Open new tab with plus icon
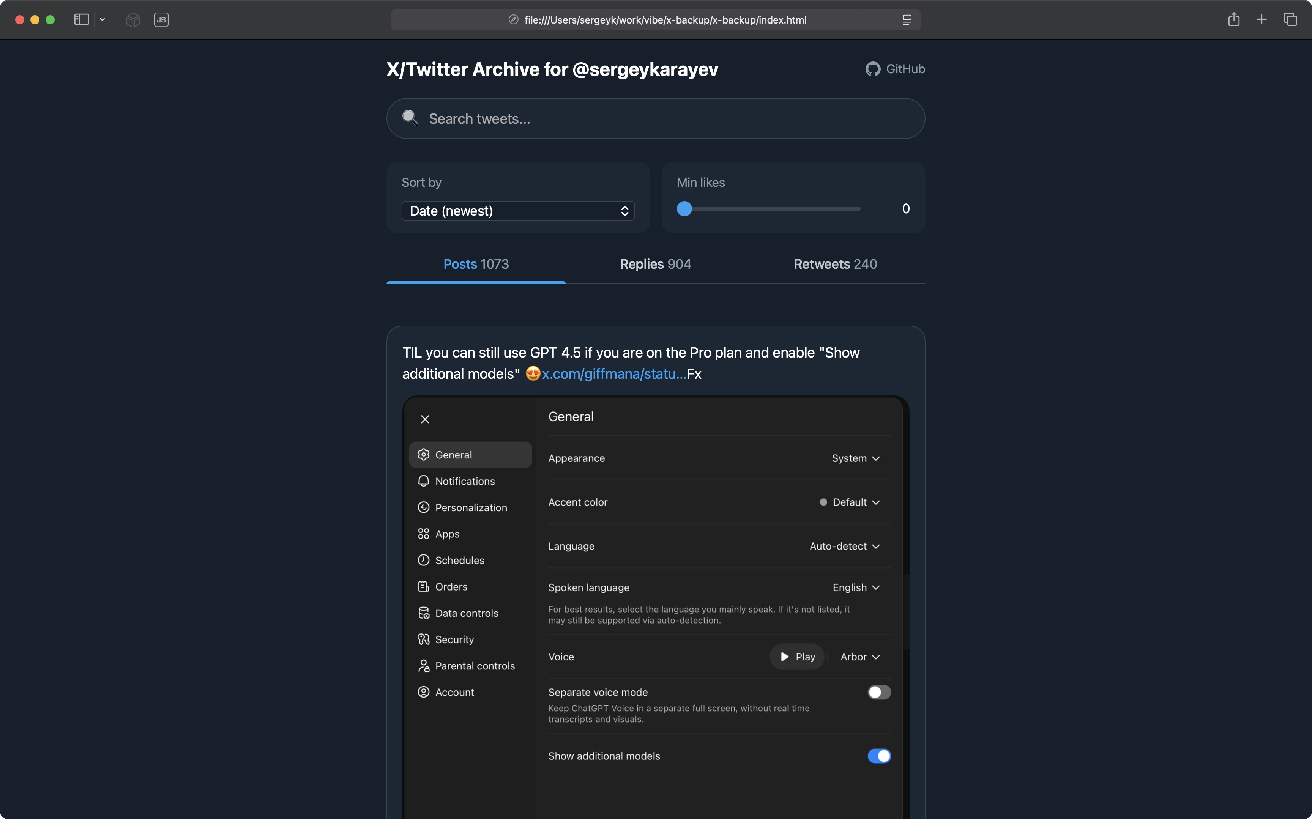 click(x=1262, y=20)
